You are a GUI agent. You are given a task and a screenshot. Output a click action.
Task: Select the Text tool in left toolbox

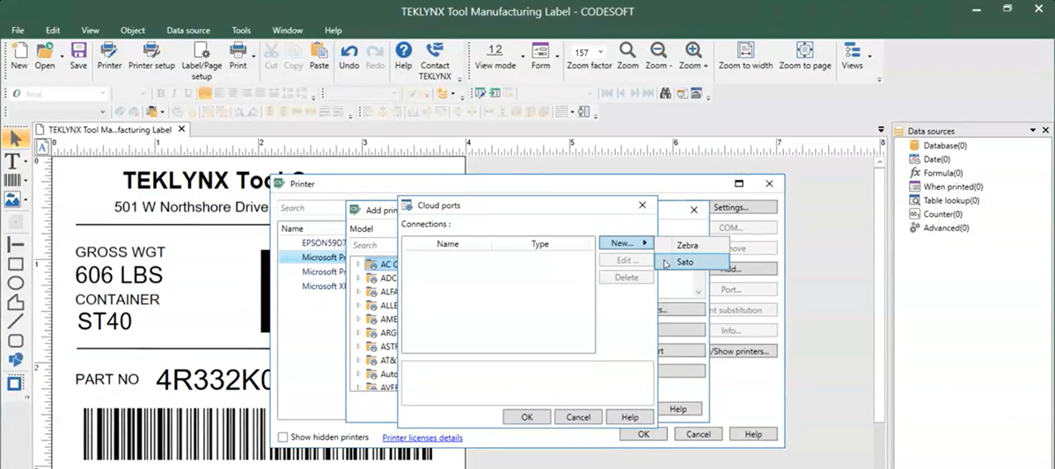pyautogui.click(x=12, y=161)
